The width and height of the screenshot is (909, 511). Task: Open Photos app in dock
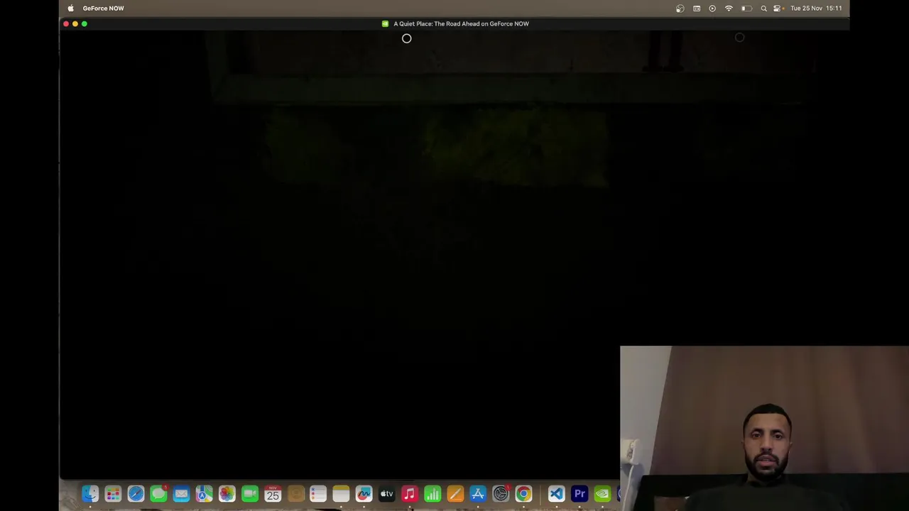[227, 494]
